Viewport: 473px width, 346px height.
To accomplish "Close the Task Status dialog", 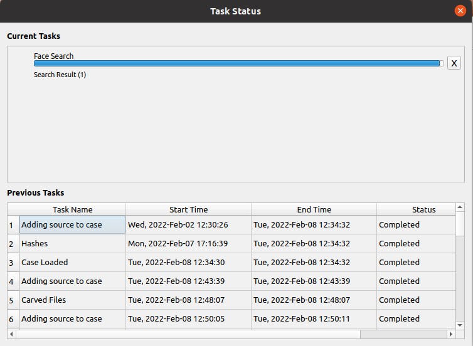I will point(460,11).
